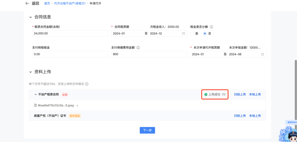This screenshot has height=142, width=297.
Task: Click 扫码上传 for 房屋产权证书
Action: (x=240, y=116)
